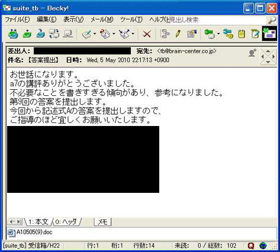Open the ツール(T) menu
This screenshot has height=252, width=280.
pos(131,20)
